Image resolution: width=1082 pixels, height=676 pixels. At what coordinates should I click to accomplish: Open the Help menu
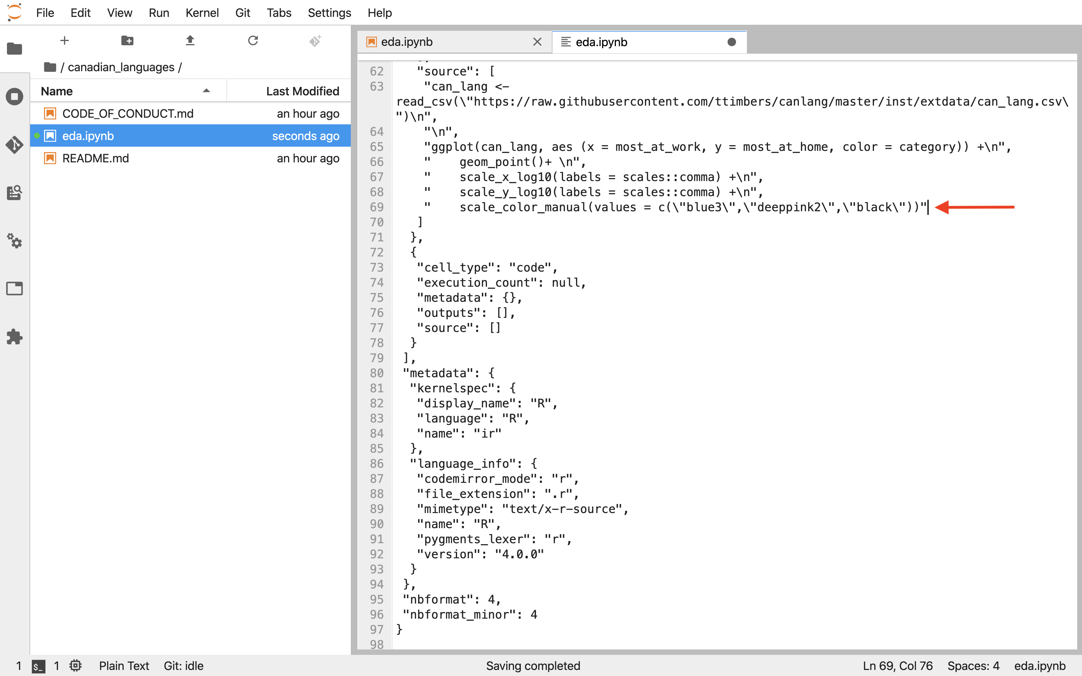(379, 12)
